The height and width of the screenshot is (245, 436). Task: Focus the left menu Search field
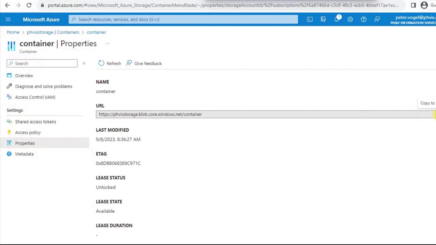click(42, 63)
